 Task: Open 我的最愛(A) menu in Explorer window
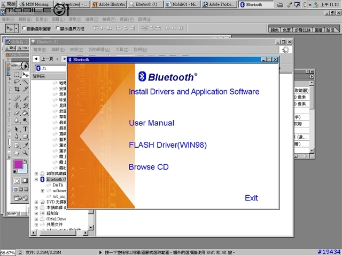99,50
